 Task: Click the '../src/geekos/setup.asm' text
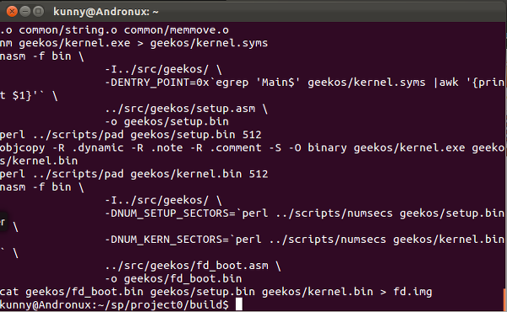(x=180, y=109)
